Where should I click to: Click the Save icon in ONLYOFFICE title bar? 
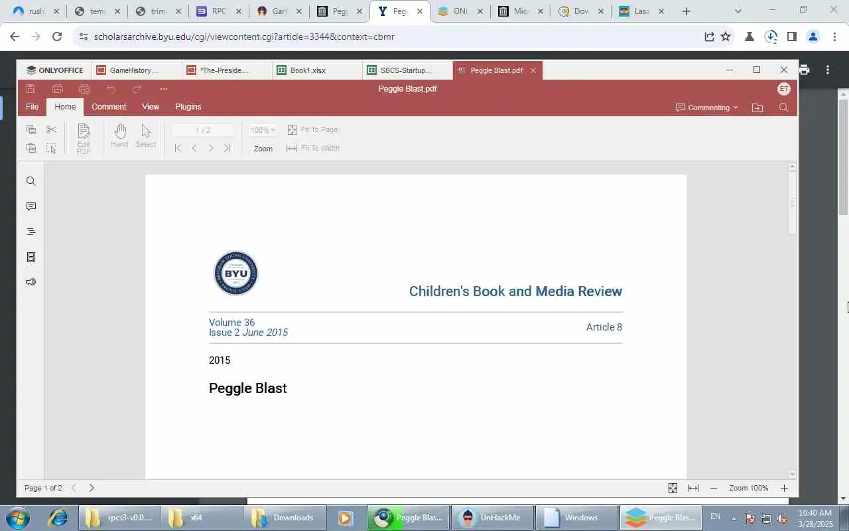[x=31, y=89]
